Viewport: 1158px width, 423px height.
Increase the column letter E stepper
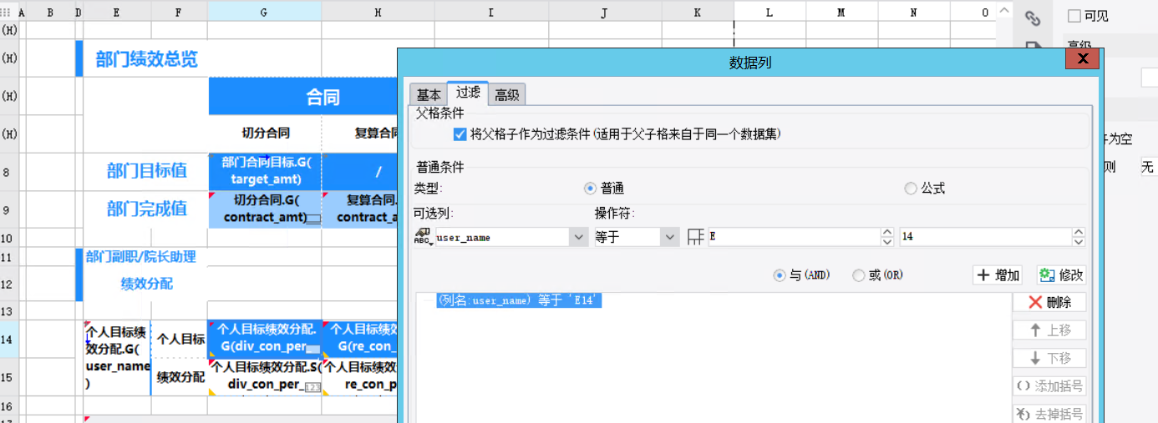point(887,233)
